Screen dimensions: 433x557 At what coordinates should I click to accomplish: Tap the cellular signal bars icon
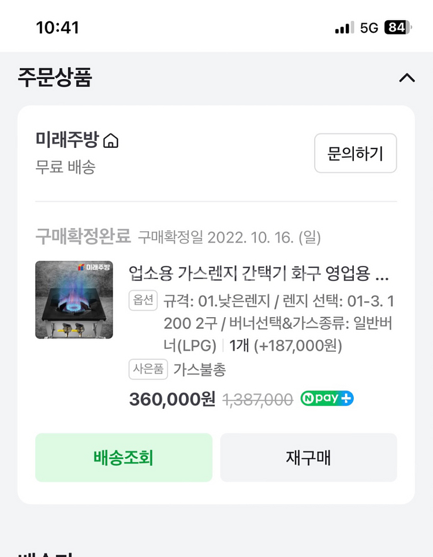pyautogui.click(x=344, y=28)
